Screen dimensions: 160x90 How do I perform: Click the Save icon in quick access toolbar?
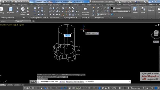(x=9, y=2)
